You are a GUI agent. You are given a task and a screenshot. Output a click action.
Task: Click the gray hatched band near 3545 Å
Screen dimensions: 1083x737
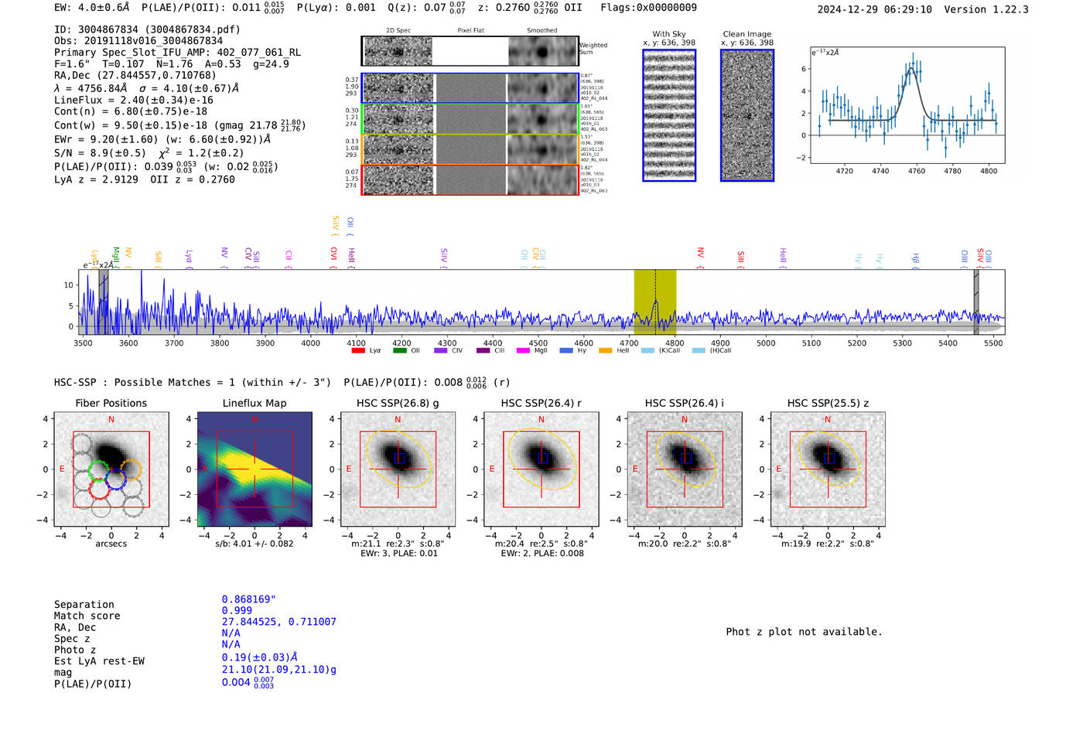pos(104,302)
